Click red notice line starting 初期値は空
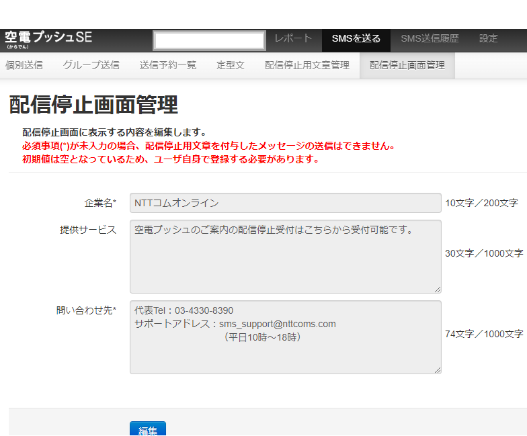The image size is (527, 436). 171,159
